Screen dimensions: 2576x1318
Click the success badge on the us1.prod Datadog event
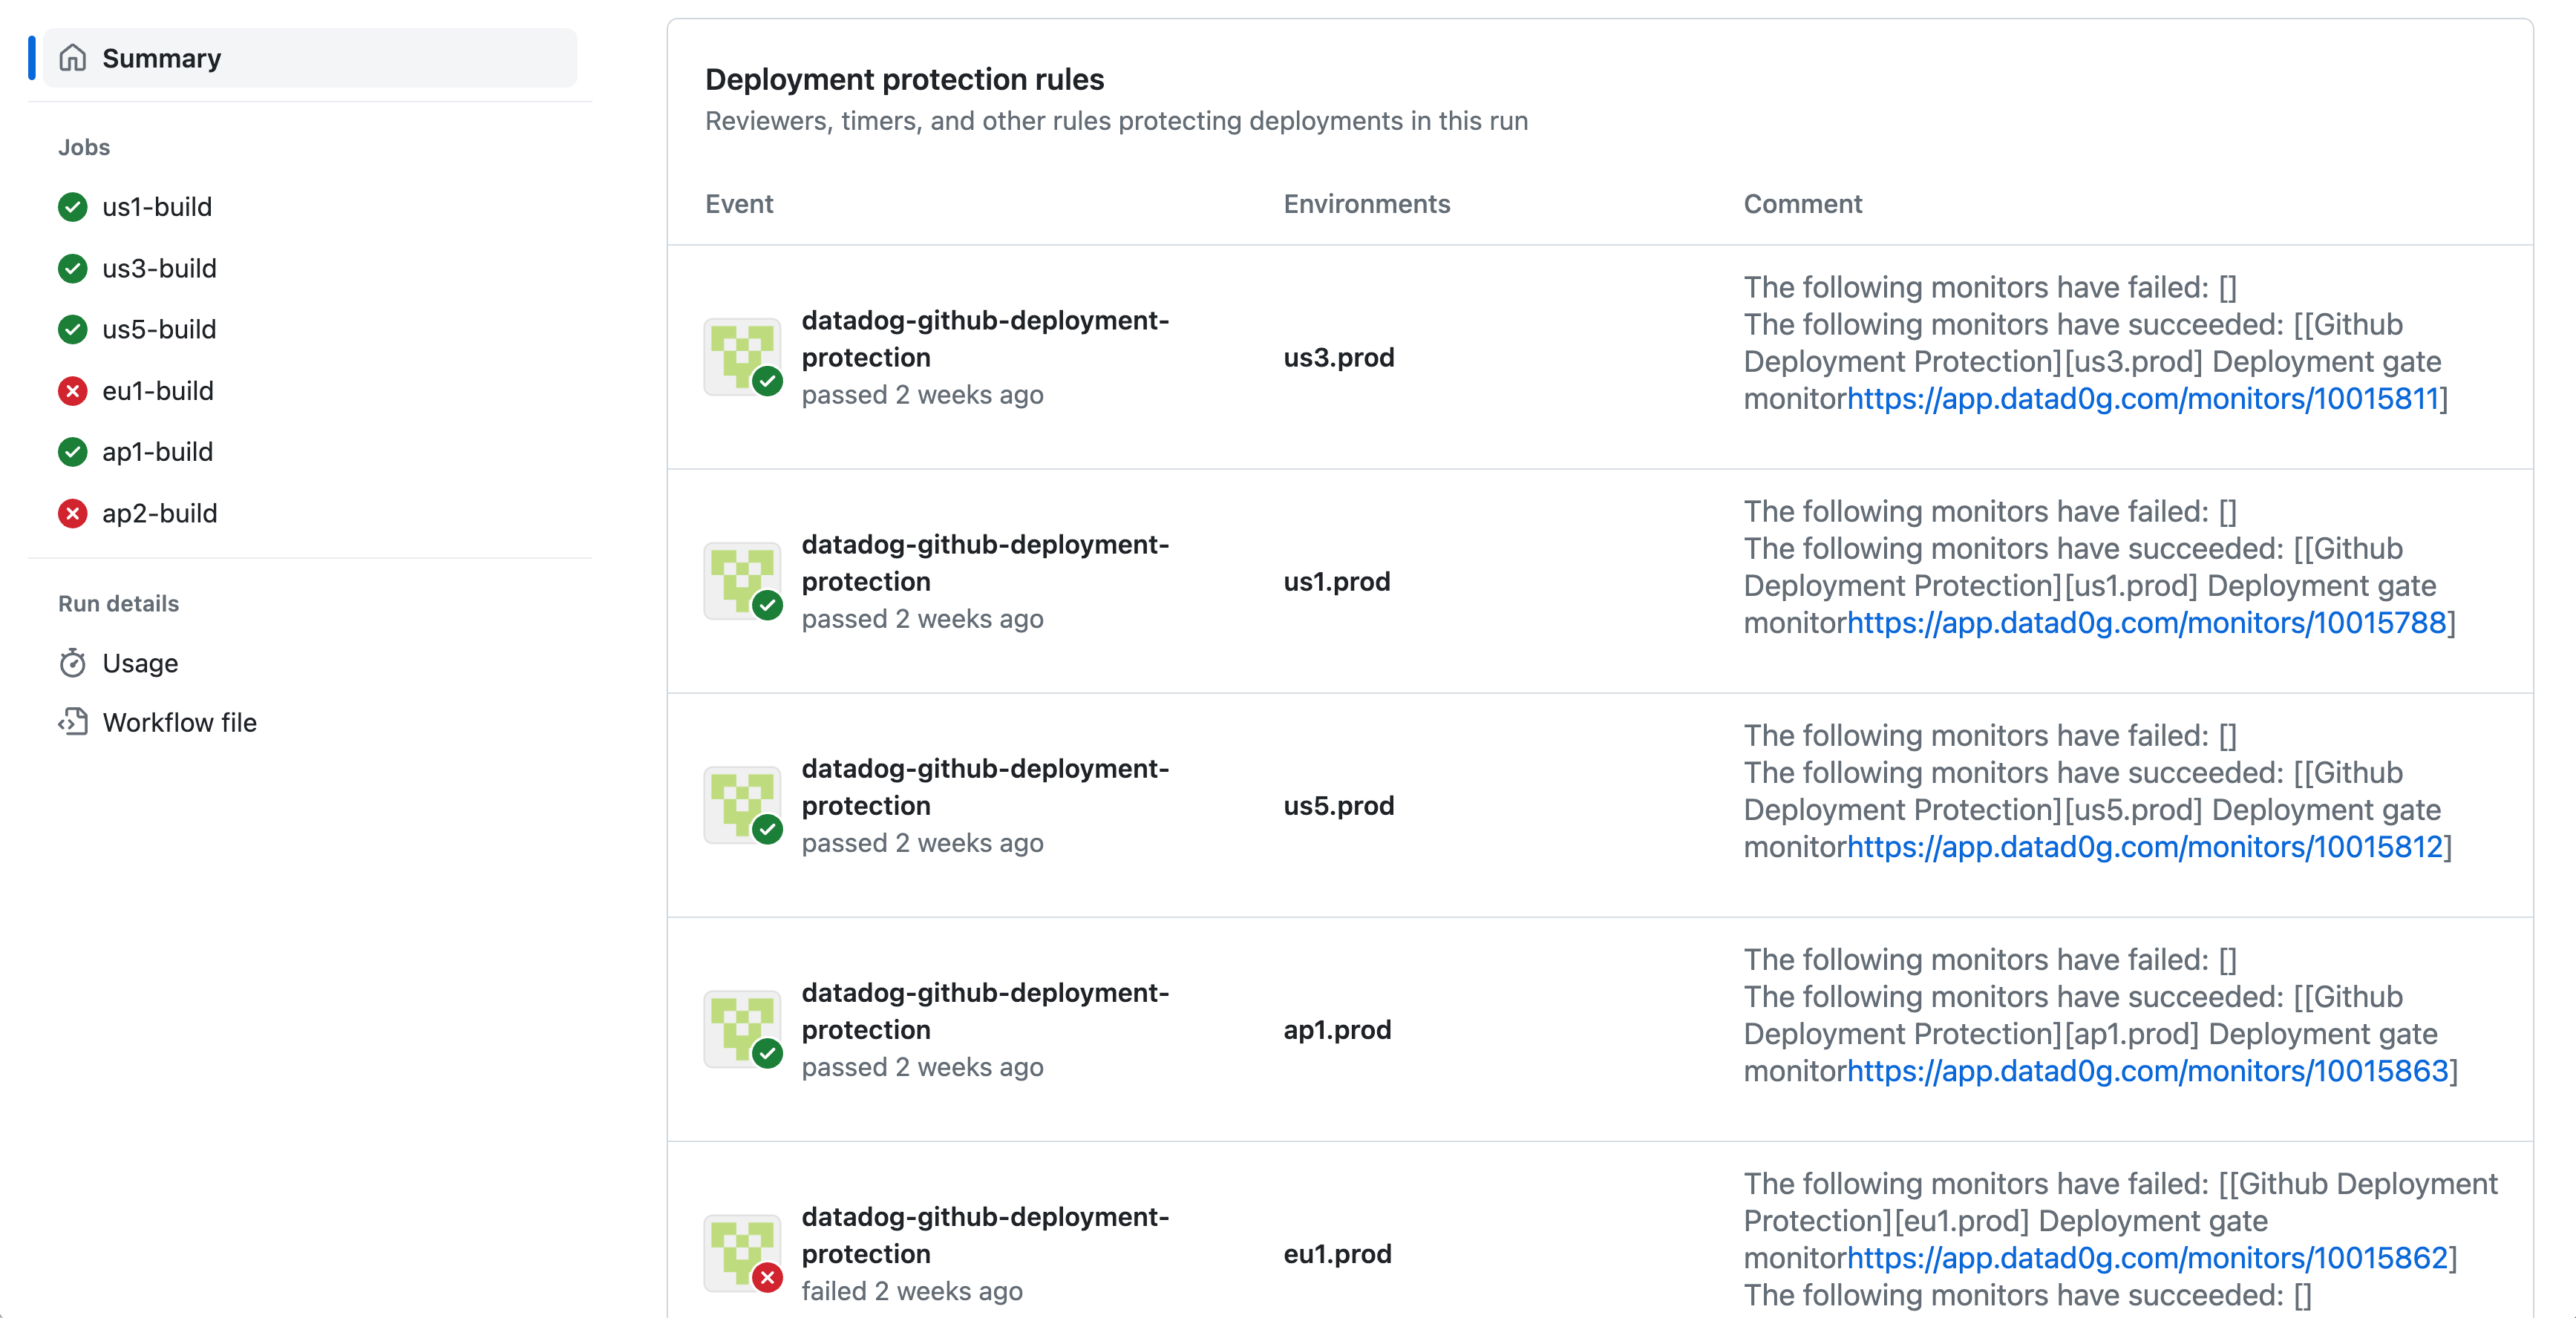(x=767, y=605)
